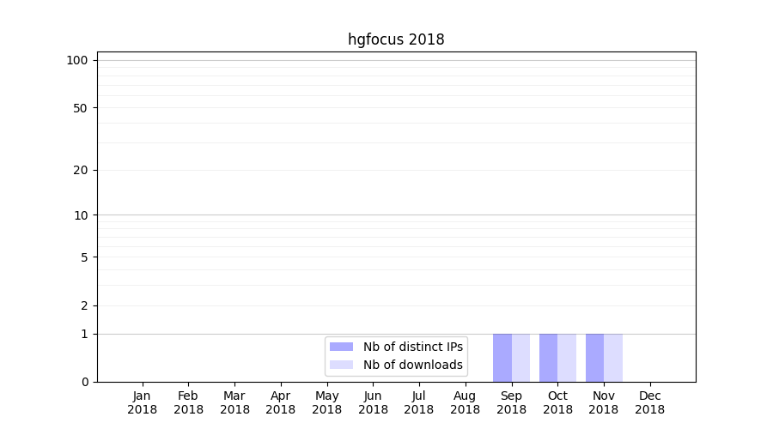
Task: Click the November distinct IPs bar
Action: [x=594, y=358]
